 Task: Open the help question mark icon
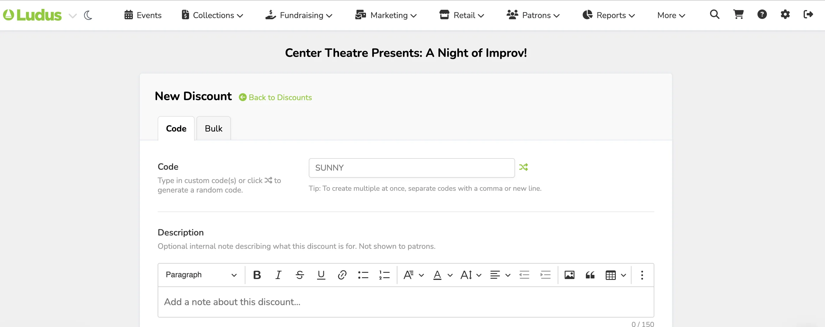[x=762, y=15]
